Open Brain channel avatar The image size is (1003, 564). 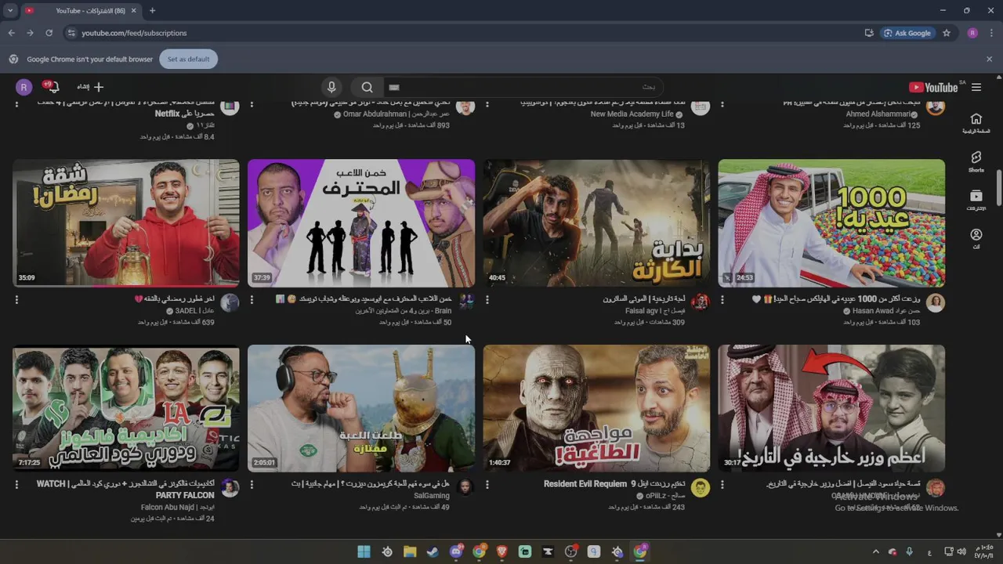465,302
